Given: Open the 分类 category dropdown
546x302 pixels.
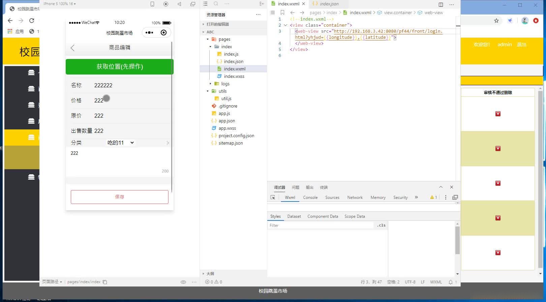Looking at the screenshot, I should (x=120, y=143).
